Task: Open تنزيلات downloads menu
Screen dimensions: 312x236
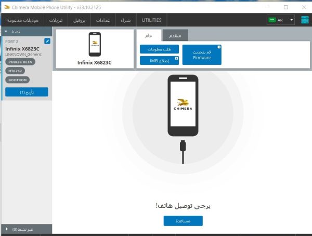Action: 56,20
